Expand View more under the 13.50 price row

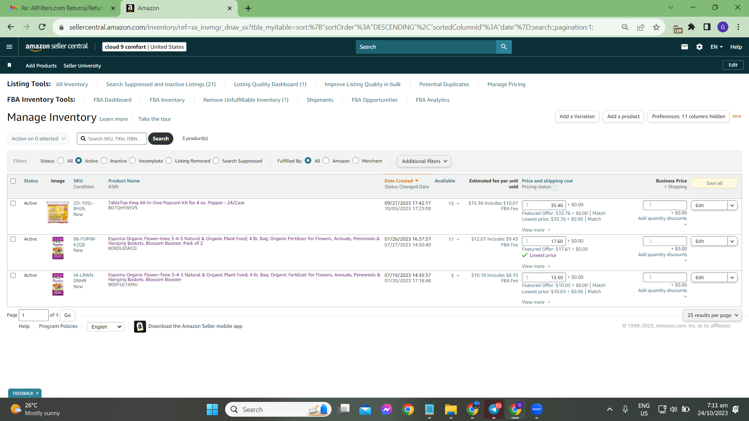coord(536,302)
